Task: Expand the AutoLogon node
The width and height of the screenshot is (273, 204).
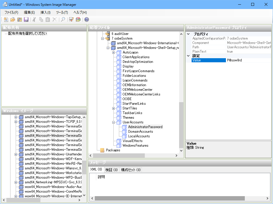Action: [x=113, y=52]
